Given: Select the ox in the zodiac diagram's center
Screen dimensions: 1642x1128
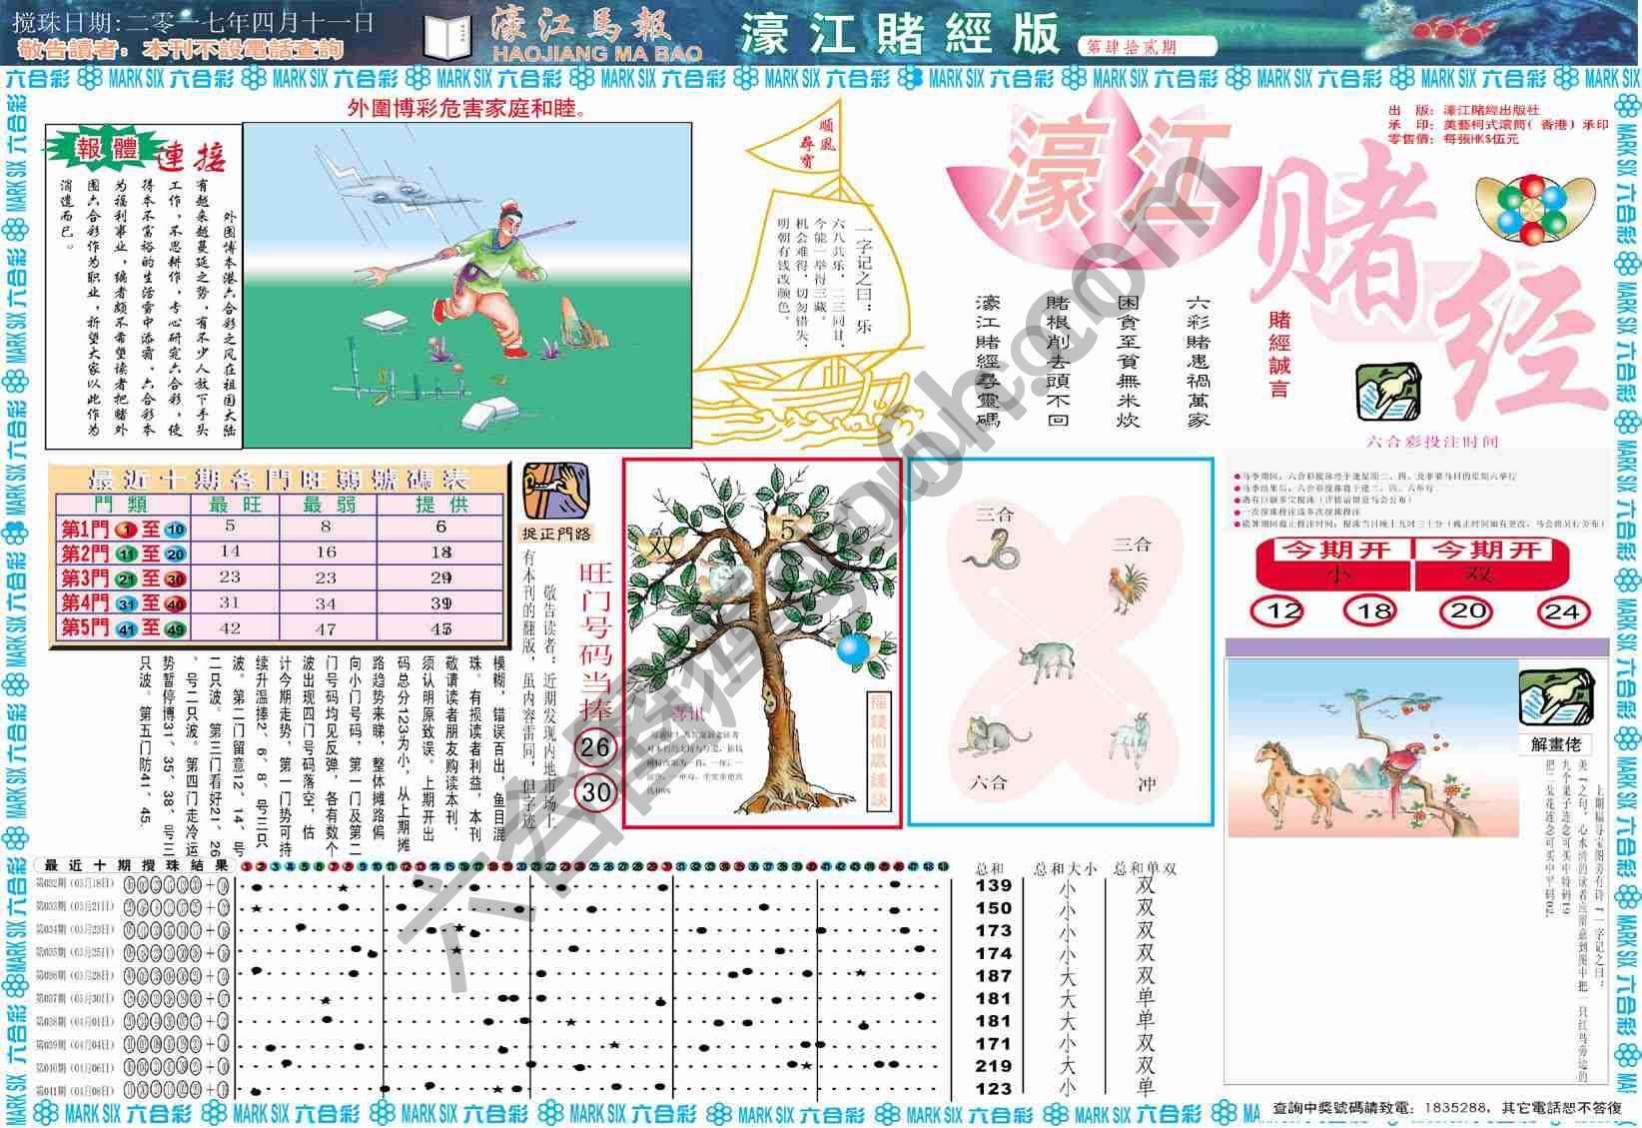Looking at the screenshot, I should click(1048, 663).
